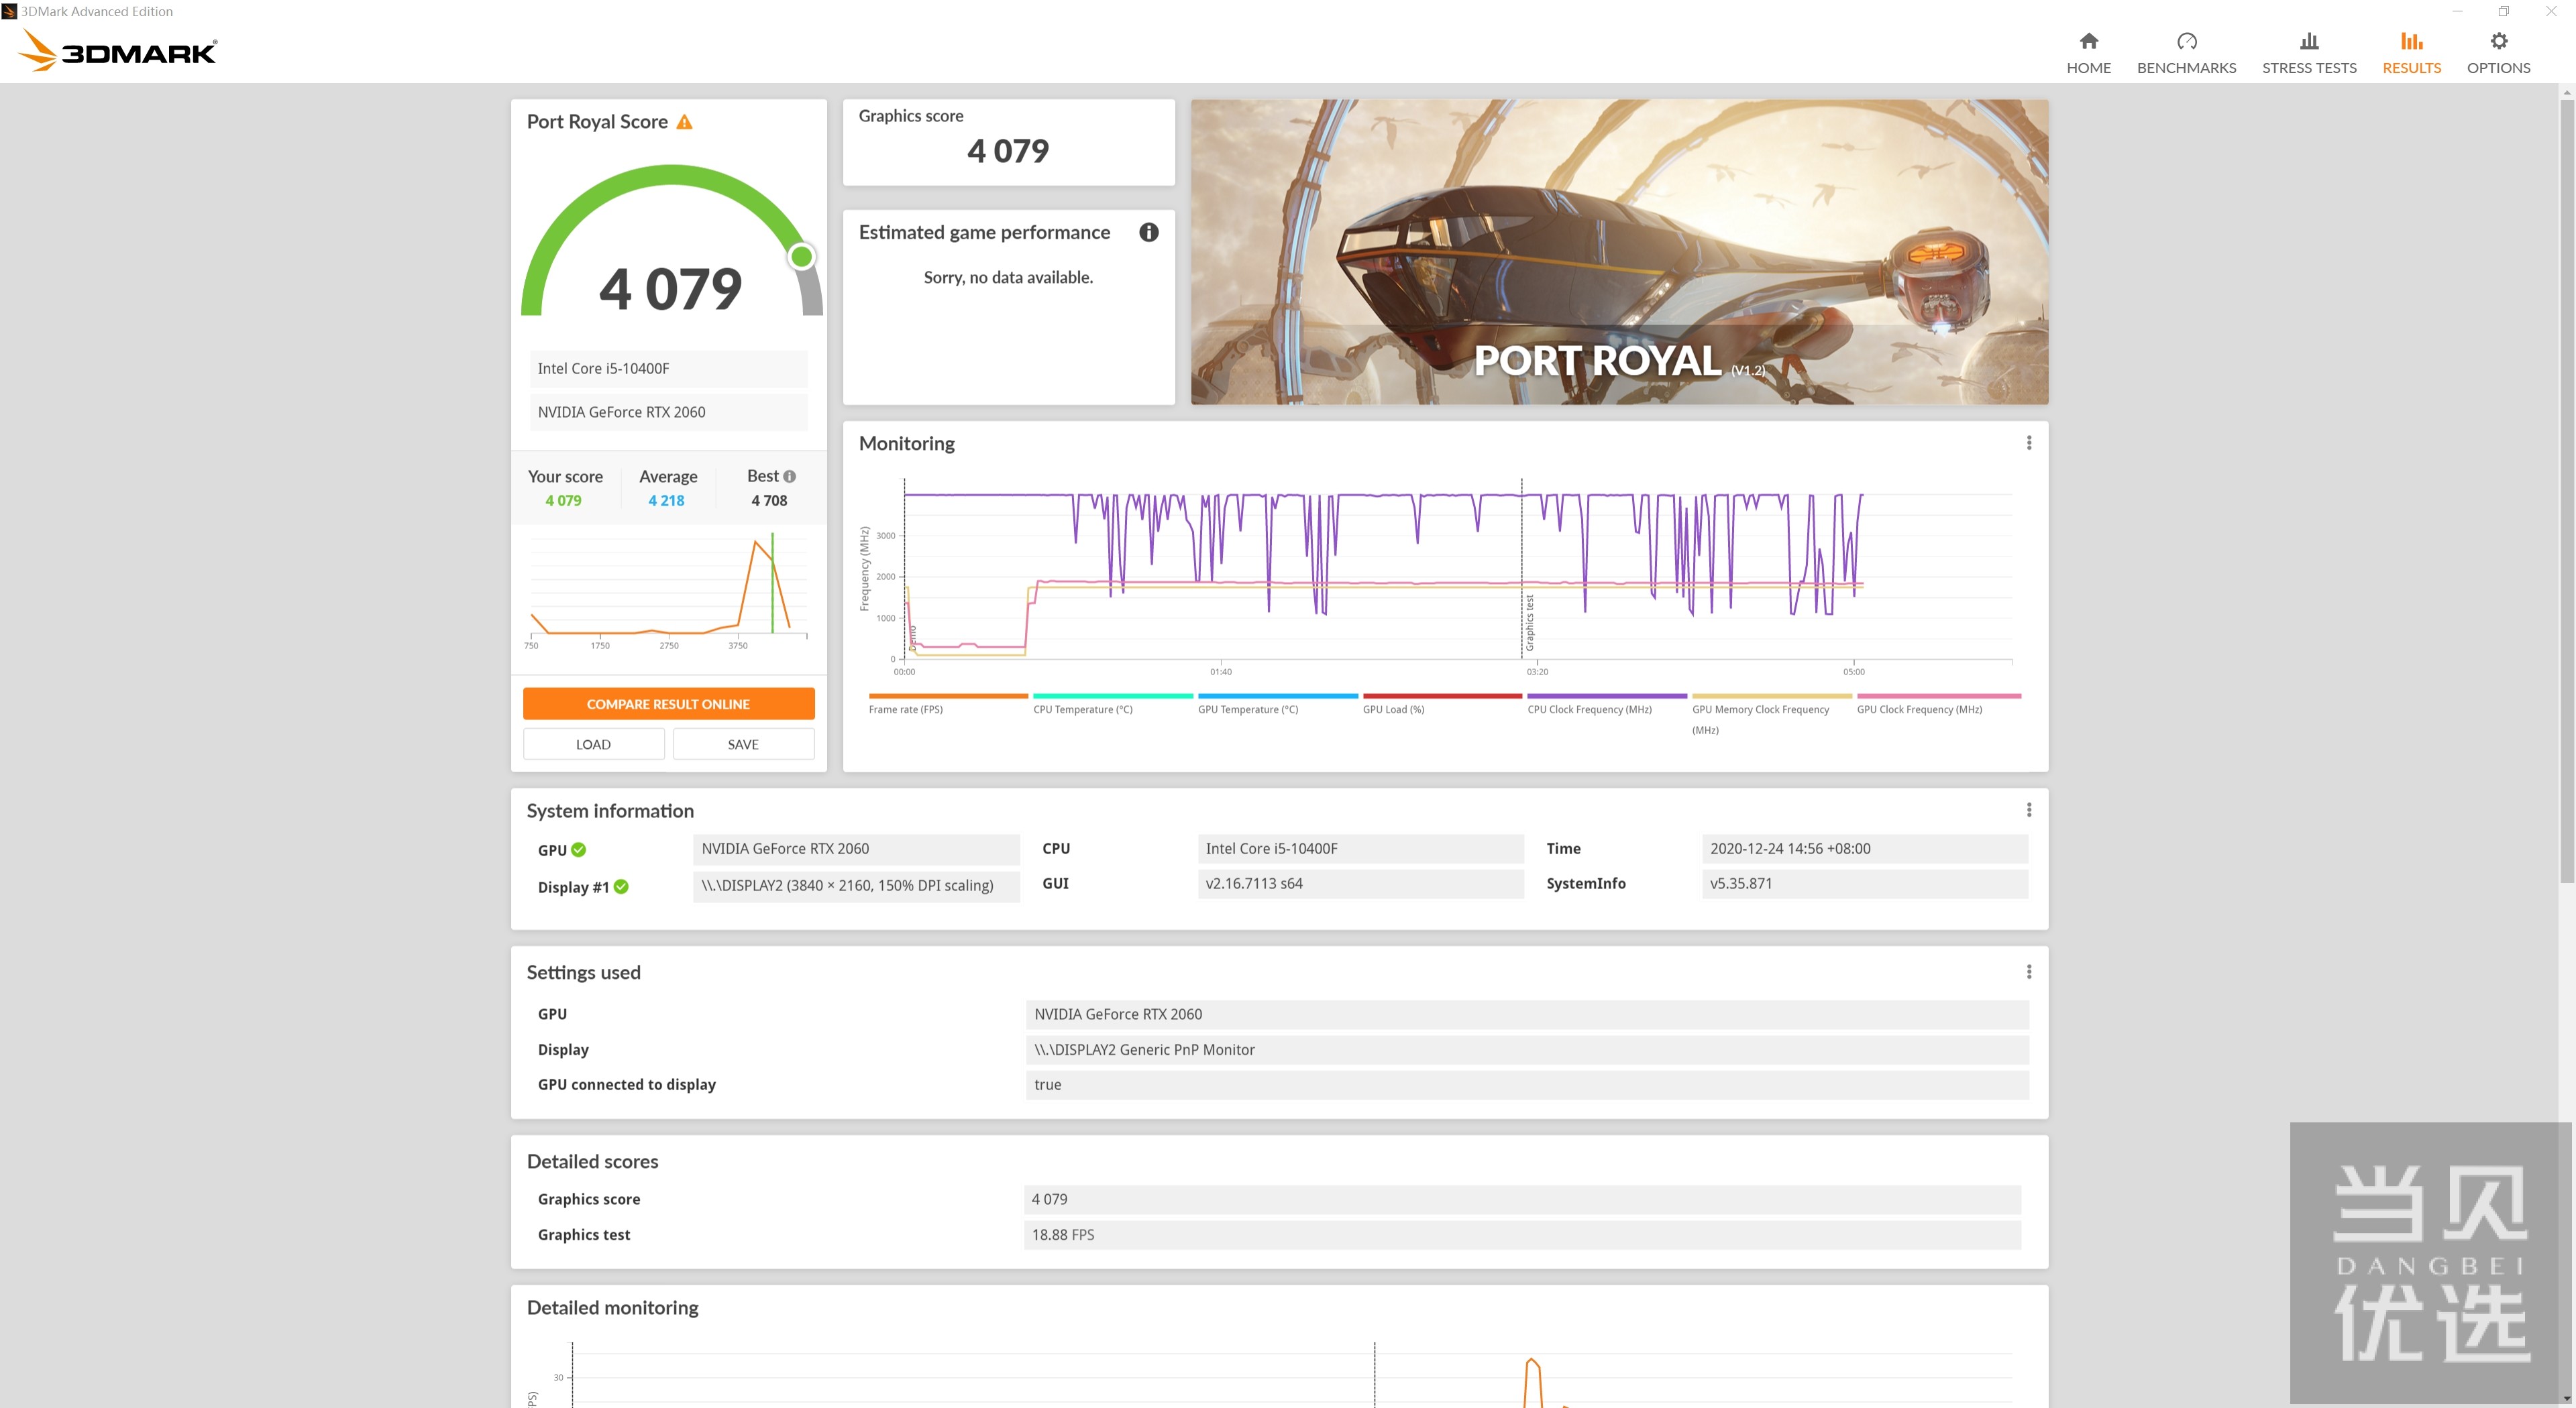Image resolution: width=2576 pixels, height=1408 pixels.
Task: Click the Detailed scores Graphics score value
Action: click(1521, 1199)
